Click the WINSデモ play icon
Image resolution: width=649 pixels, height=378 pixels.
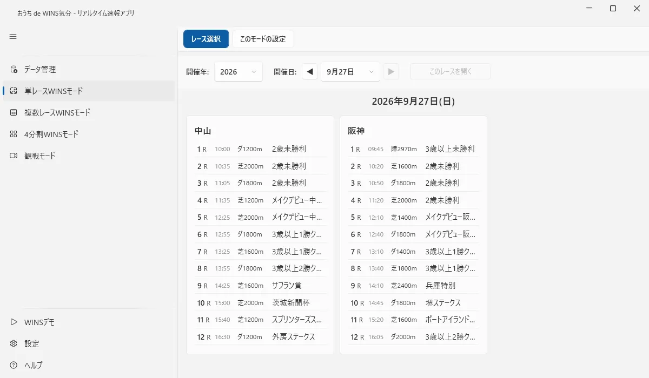[x=14, y=322]
